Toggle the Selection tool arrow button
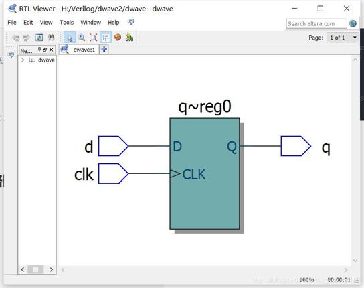The height and width of the screenshot is (288, 364). [x=70, y=38]
